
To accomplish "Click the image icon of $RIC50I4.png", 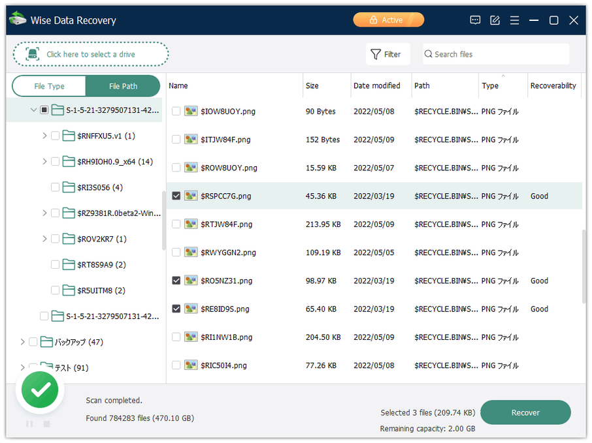I will click(191, 365).
